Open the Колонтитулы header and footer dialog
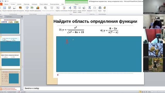The width and height of the screenshot is (165, 93). [64, 9]
